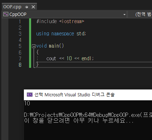Click line number 5 in the gutter
152x140 pixels.
point(20,46)
